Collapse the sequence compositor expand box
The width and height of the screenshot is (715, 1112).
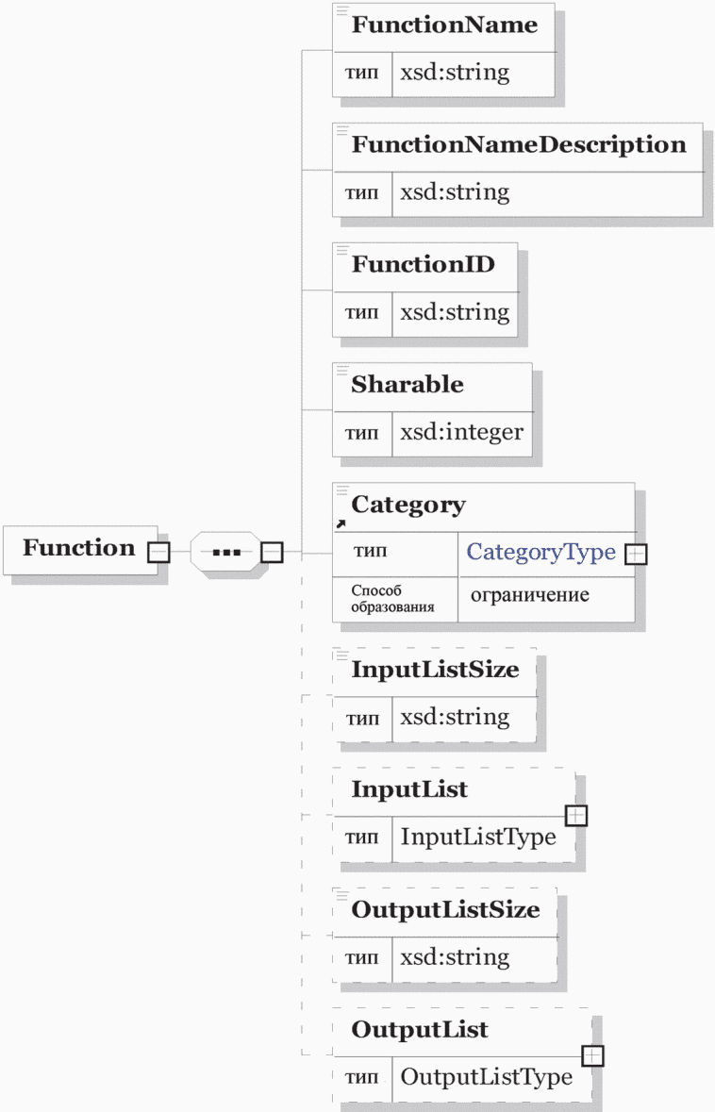tap(272, 552)
